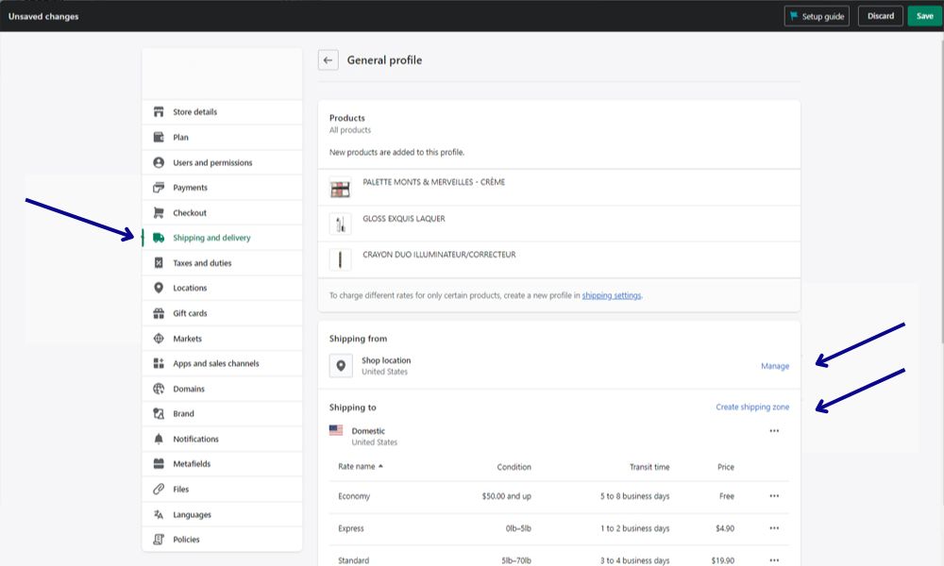The height and width of the screenshot is (566, 944).
Task: Click the Store details icon in sidebar
Action: point(159,112)
